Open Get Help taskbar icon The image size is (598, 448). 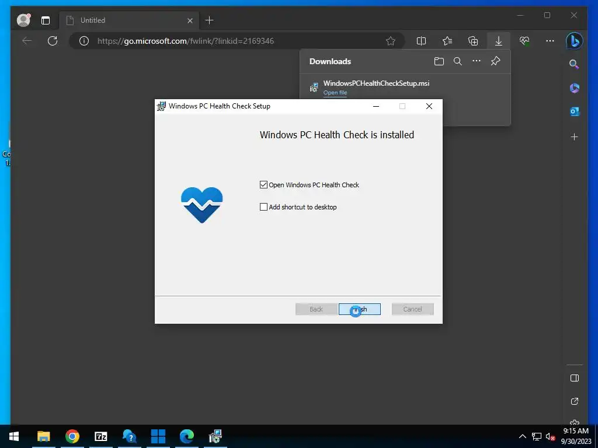click(129, 436)
